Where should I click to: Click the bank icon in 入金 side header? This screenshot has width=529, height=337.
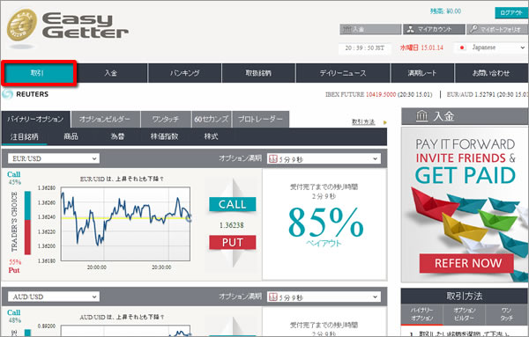(x=421, y=116)
